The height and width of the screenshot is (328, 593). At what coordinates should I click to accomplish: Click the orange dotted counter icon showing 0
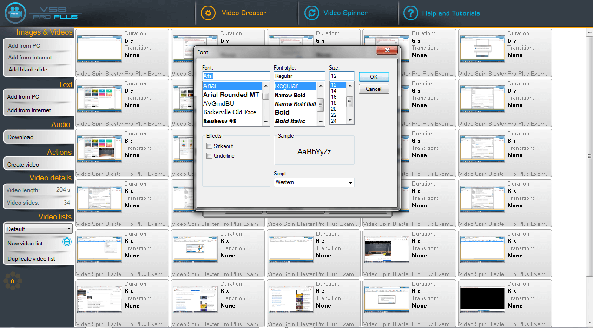pyautogui.click(x=13, y=281)
